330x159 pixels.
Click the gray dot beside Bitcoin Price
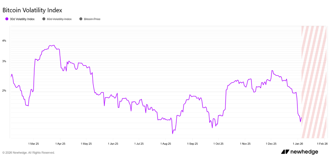coord(81,19)
